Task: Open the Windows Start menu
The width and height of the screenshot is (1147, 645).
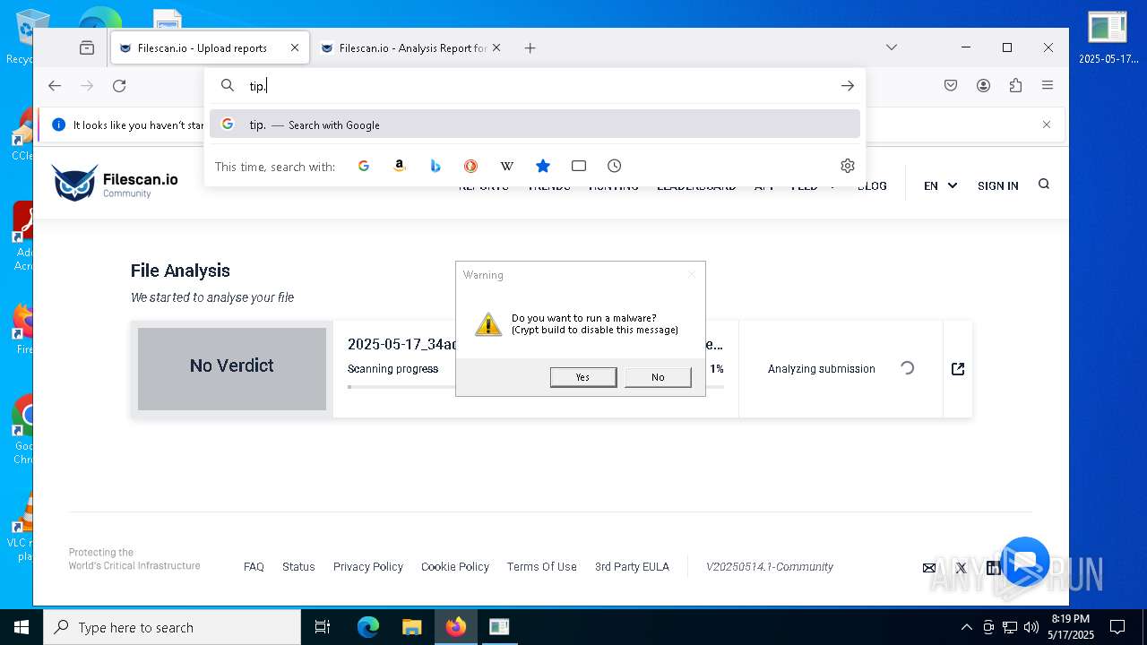Action: [x=21, y=627]
